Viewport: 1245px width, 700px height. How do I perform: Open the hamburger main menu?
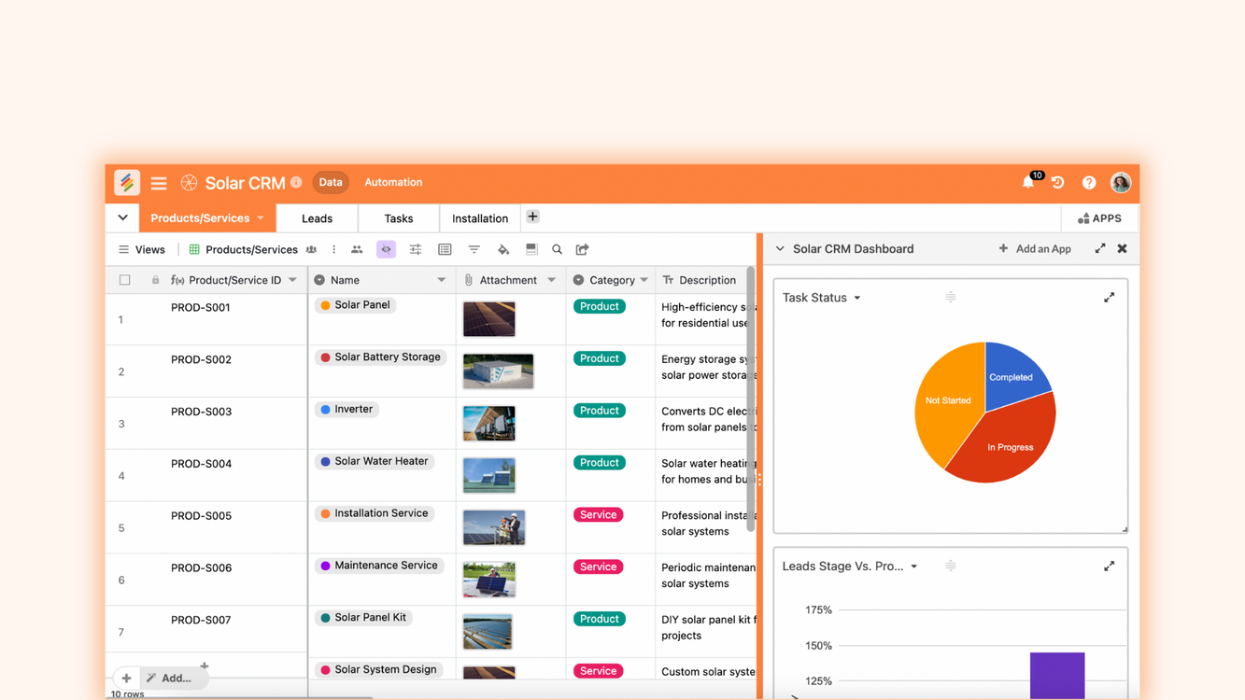click(159, 183)
